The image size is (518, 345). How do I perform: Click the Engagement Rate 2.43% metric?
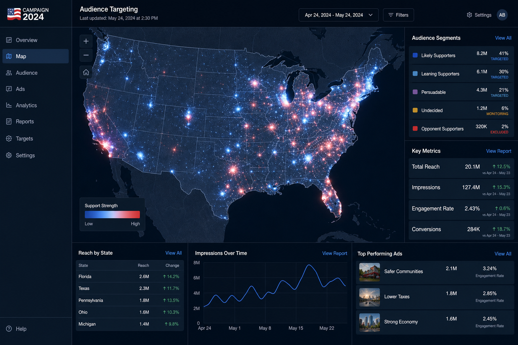[461, 210]
